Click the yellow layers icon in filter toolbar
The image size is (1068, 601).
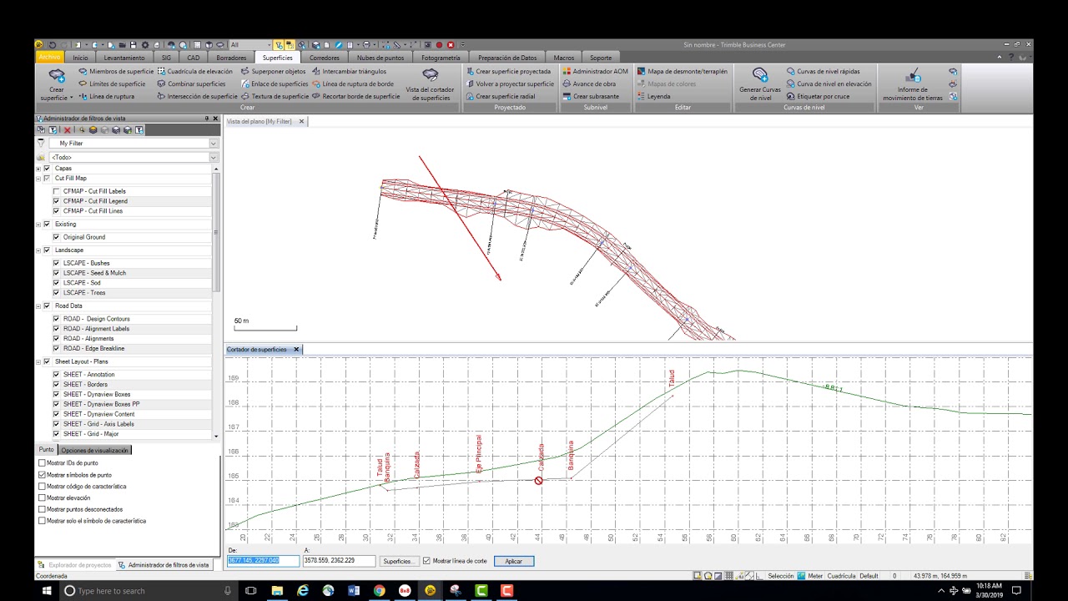pos(93,130)
